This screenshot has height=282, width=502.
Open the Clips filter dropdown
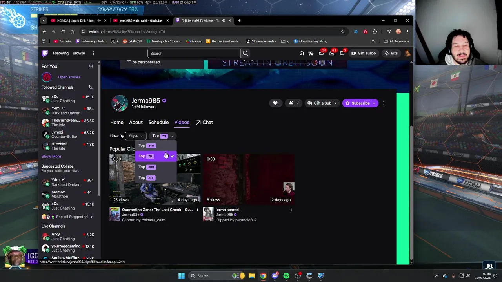pyautogui.click(x=136, y=136)
